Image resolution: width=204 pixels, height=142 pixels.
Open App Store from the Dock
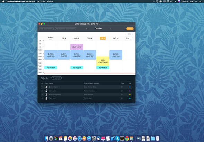(x=89, y=139)
